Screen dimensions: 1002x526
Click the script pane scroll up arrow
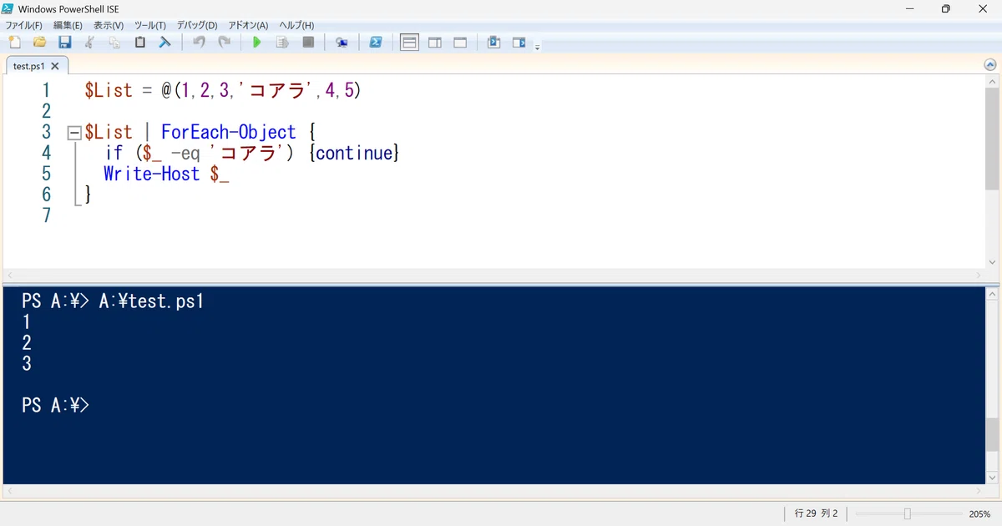(992, 83)
